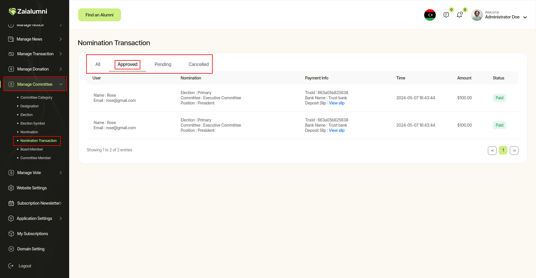The width and height of the screenshot is (536, 278).
Task: Expand the Manage News menu chevron
Action: click(x=61, y=39)
